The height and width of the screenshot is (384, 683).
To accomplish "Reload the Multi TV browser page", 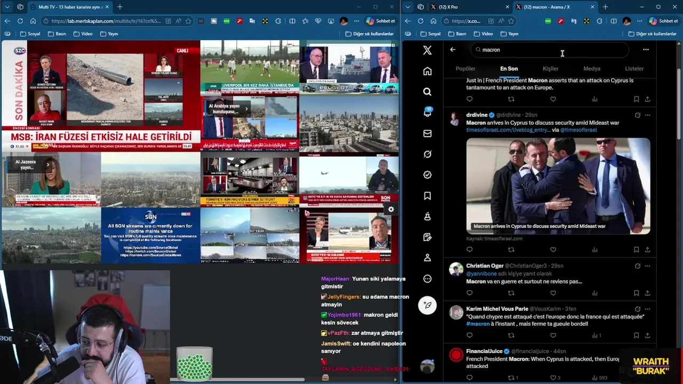I will coord(20,21).
